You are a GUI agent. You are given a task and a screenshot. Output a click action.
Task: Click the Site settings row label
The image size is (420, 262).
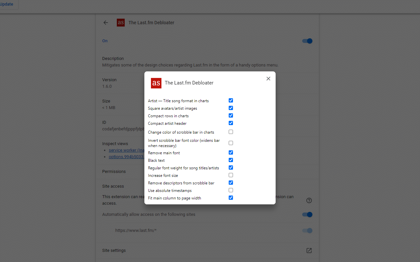(114, 251)
